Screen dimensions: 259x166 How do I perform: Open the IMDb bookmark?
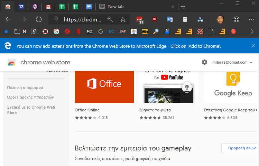click(145, 31)
